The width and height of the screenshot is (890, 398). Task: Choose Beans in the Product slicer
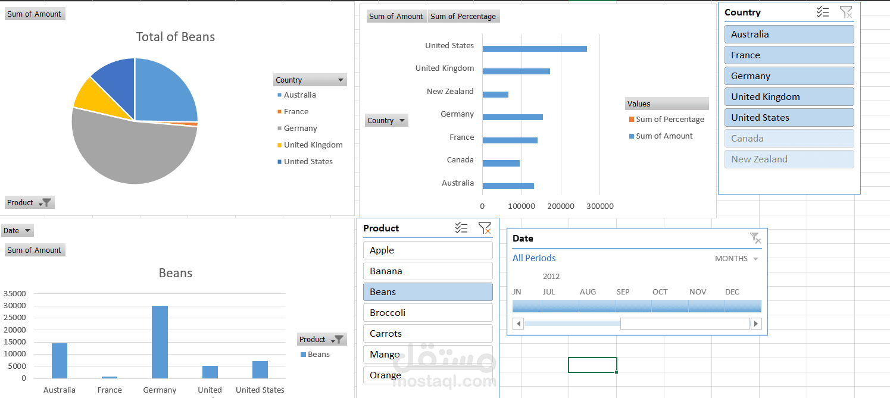click(428, 292)
